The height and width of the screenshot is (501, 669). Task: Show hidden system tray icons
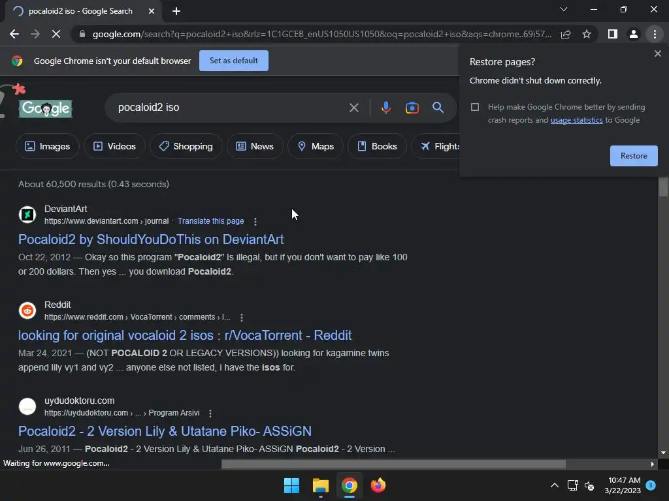pos(554,485)
